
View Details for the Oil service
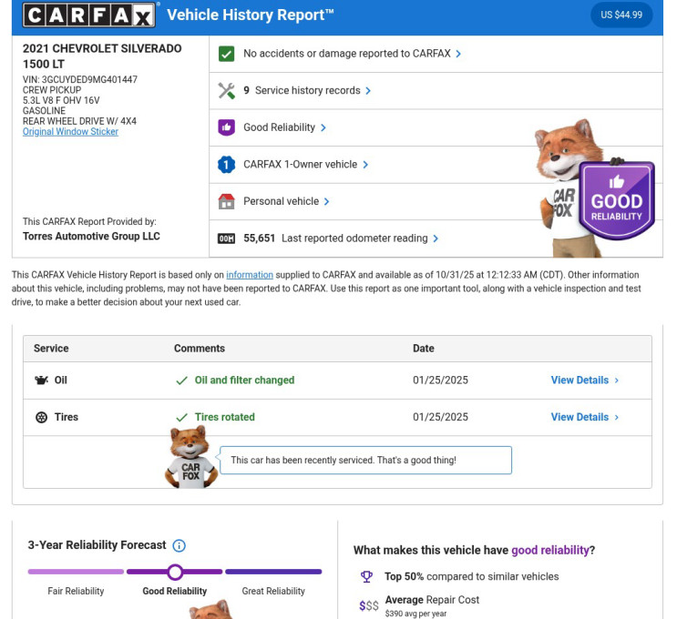pyautogui.click(x=584, y=381)
